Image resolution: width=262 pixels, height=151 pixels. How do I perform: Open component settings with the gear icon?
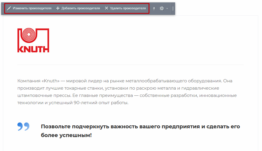161,8
